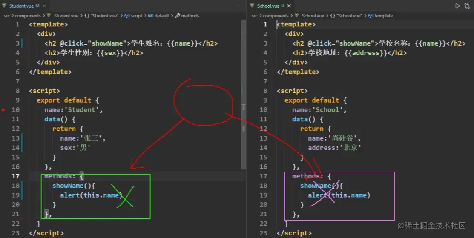Click the return keyword in Student.vue
Screen dimensions: 474x238
tap(64, 129)
